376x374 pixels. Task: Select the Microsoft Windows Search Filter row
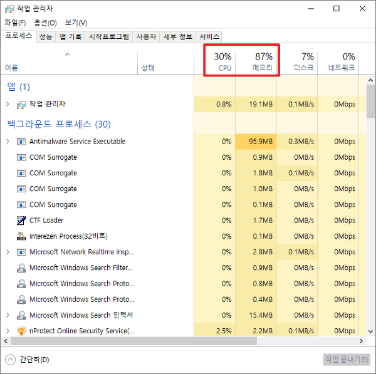click(184, 268)
